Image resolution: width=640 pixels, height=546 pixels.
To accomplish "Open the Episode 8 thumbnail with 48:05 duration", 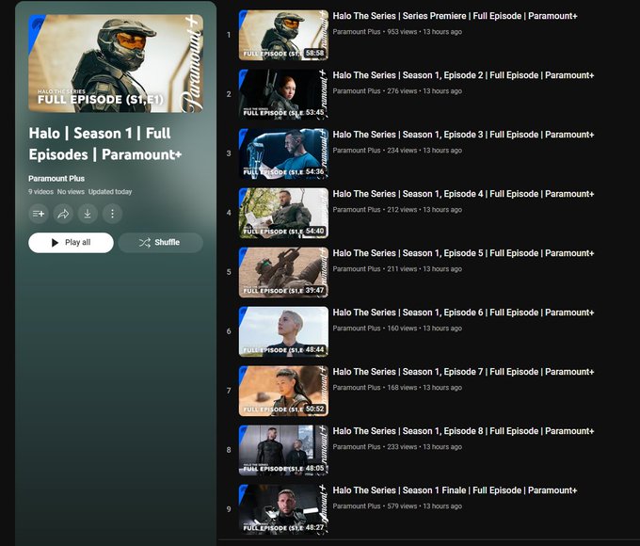I will pos(283,450).
